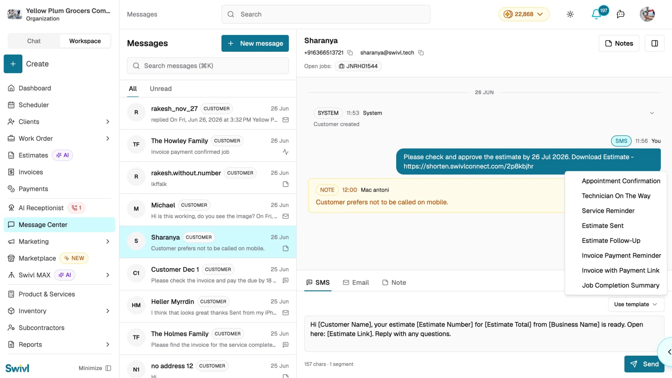Click note icon in Sharanya row

pyautogui.click(x=286, y=249)
